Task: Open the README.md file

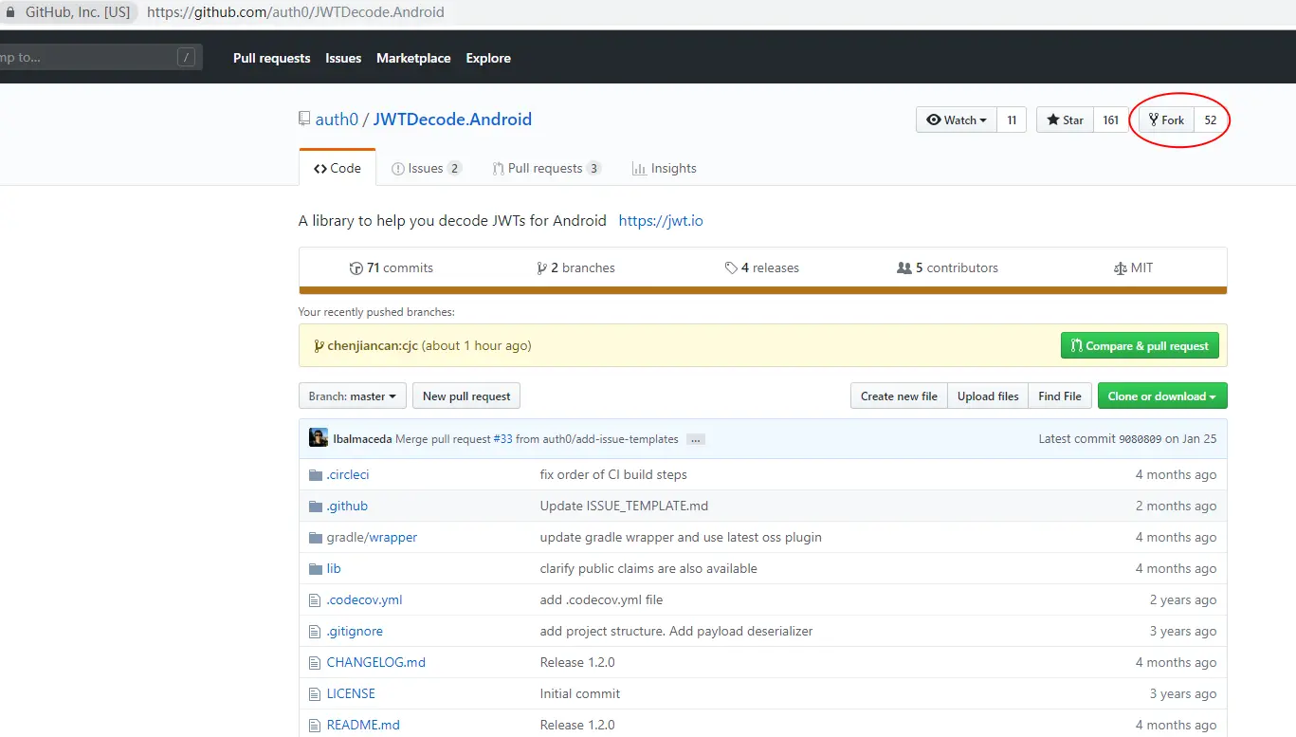Action: 363,725
